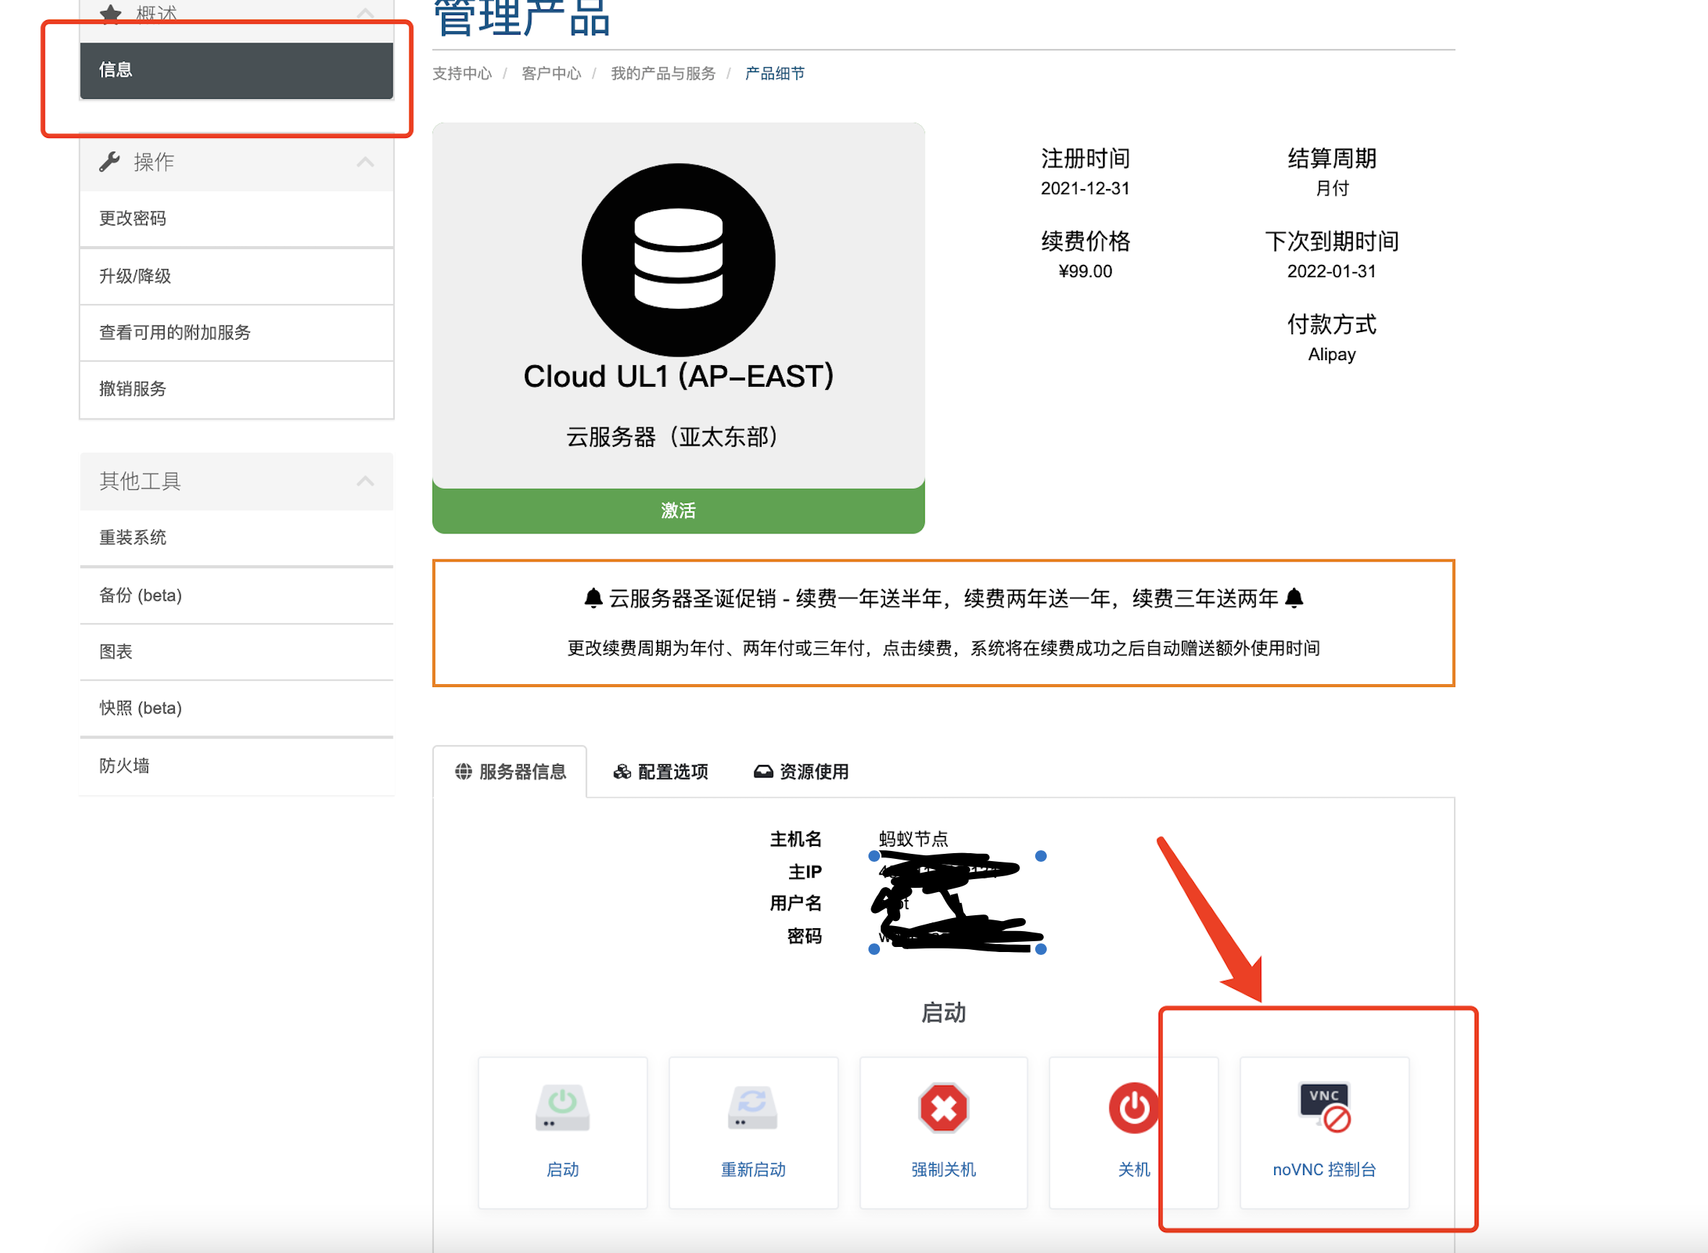Click the red Shutdown power icon
Image resolution: width=1708 pixels, height=1253 pixels.
1133,1108
